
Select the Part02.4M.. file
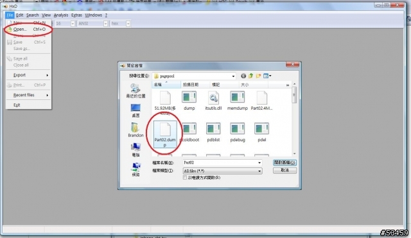pos(261,101)
